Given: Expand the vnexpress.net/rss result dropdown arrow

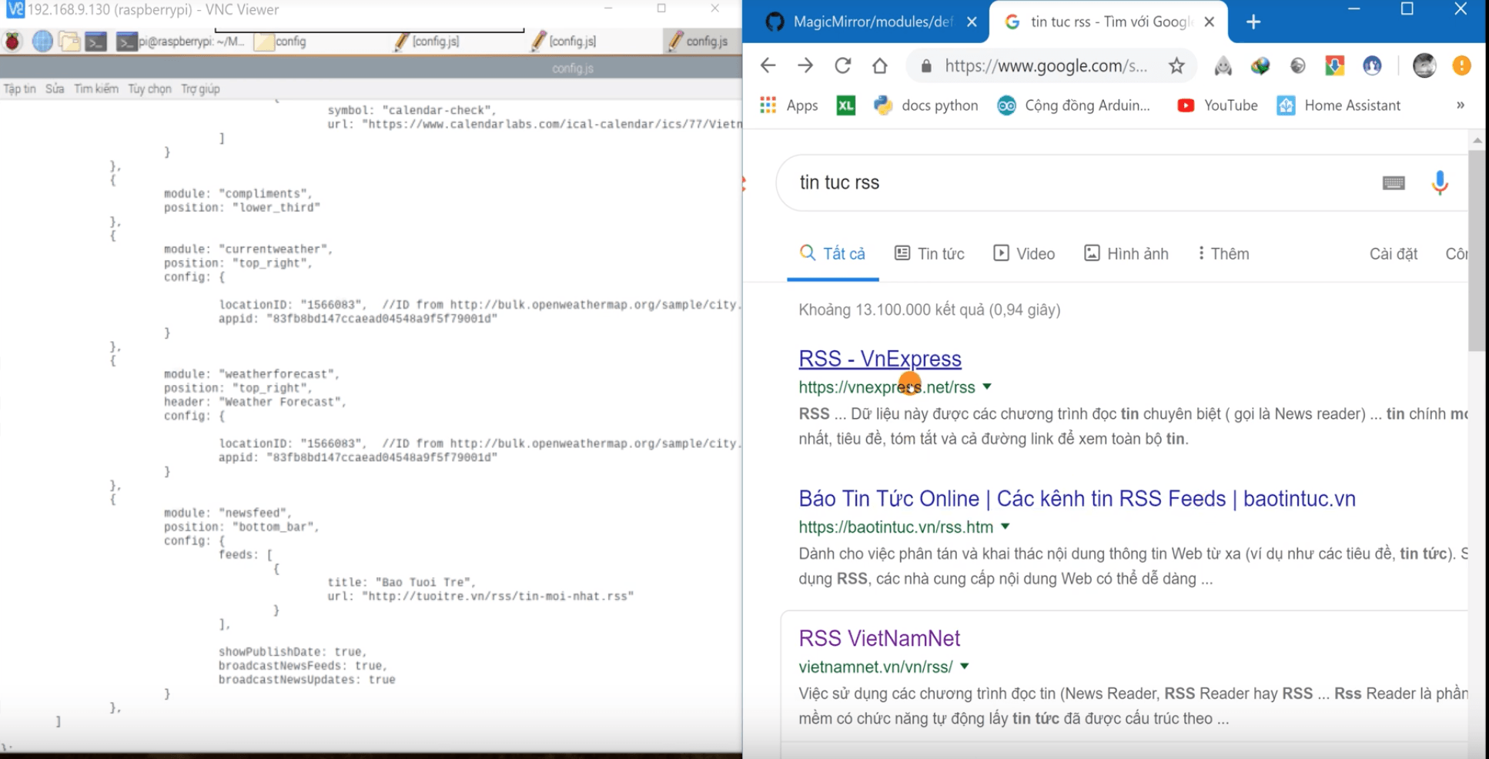Looking at the screenshot, I should pos(987,387).
